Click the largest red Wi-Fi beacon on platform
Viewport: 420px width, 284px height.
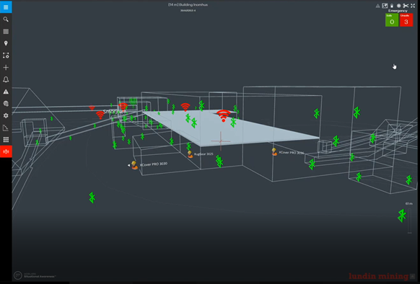coord(224,115)
